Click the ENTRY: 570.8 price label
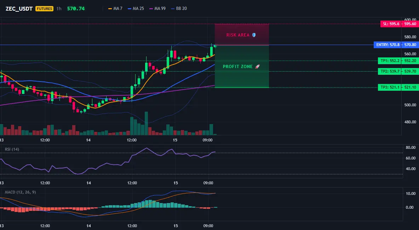Image resolution: width=419 pixels, height=230 pixels. tap(388, 45)
